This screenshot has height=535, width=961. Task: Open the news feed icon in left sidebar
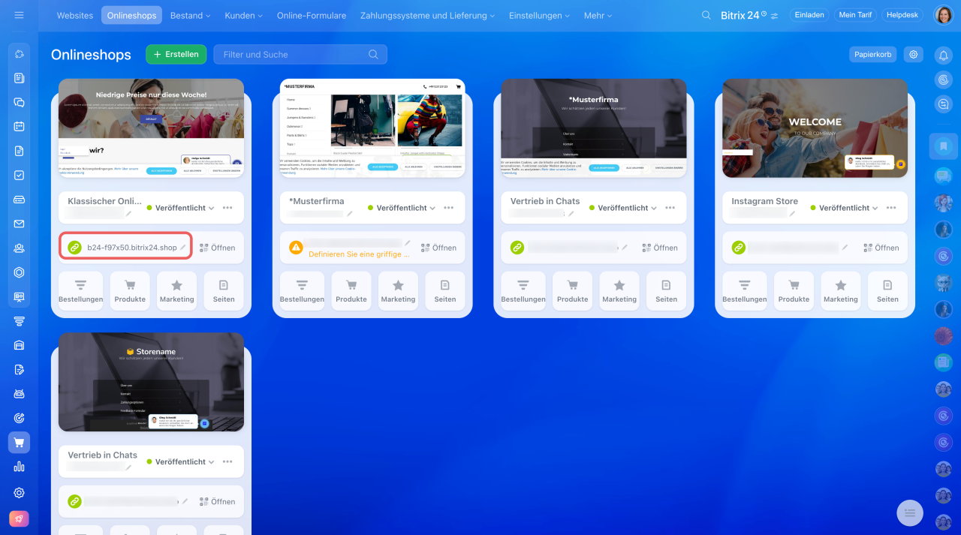click(19, 78)
